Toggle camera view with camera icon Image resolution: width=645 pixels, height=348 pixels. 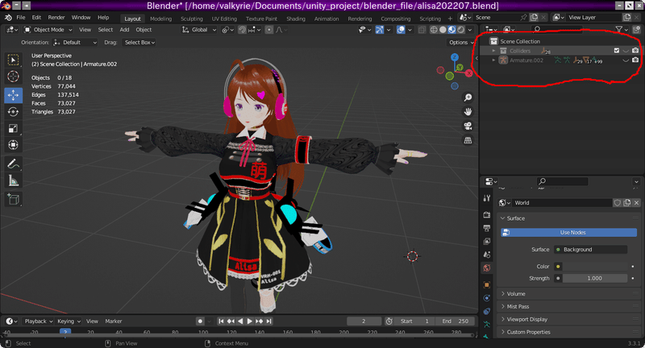pos(468,126)
